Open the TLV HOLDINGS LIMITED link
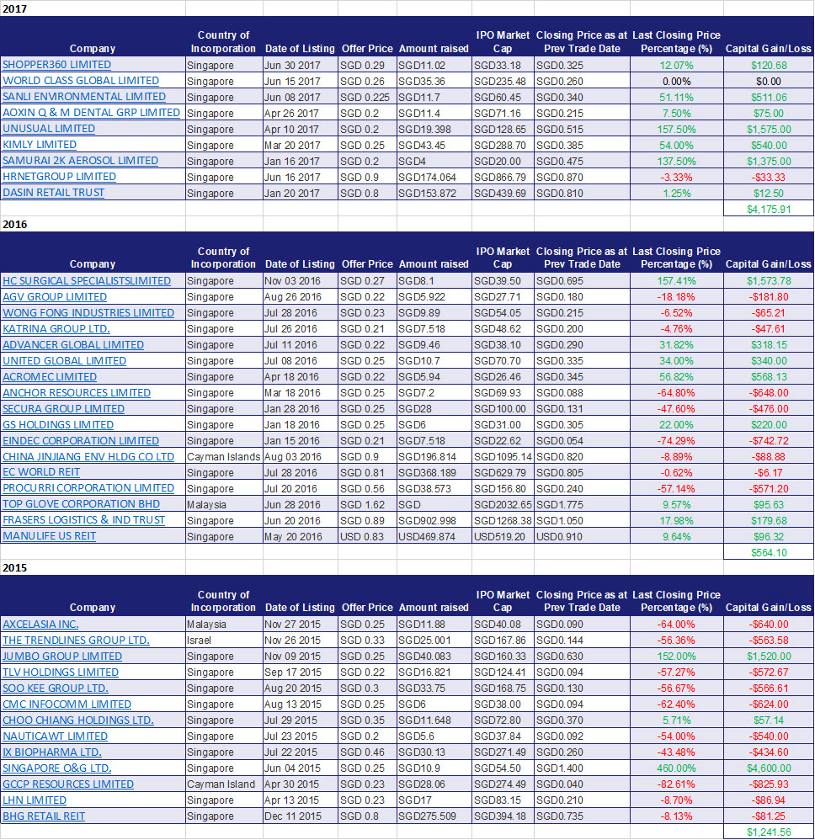Screen dimensions: 815x840 [61, 673]
